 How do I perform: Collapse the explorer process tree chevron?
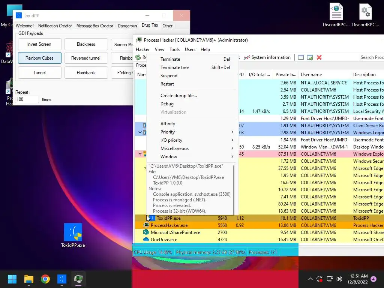click(x=140, y=154)
